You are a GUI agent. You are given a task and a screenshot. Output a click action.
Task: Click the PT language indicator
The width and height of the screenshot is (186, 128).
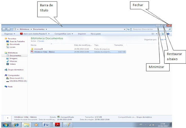(x=141, y=125)
